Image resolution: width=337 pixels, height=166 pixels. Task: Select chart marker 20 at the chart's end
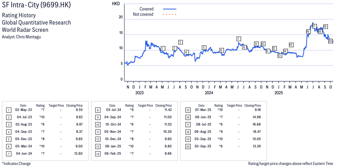click(x=330, y=41)
